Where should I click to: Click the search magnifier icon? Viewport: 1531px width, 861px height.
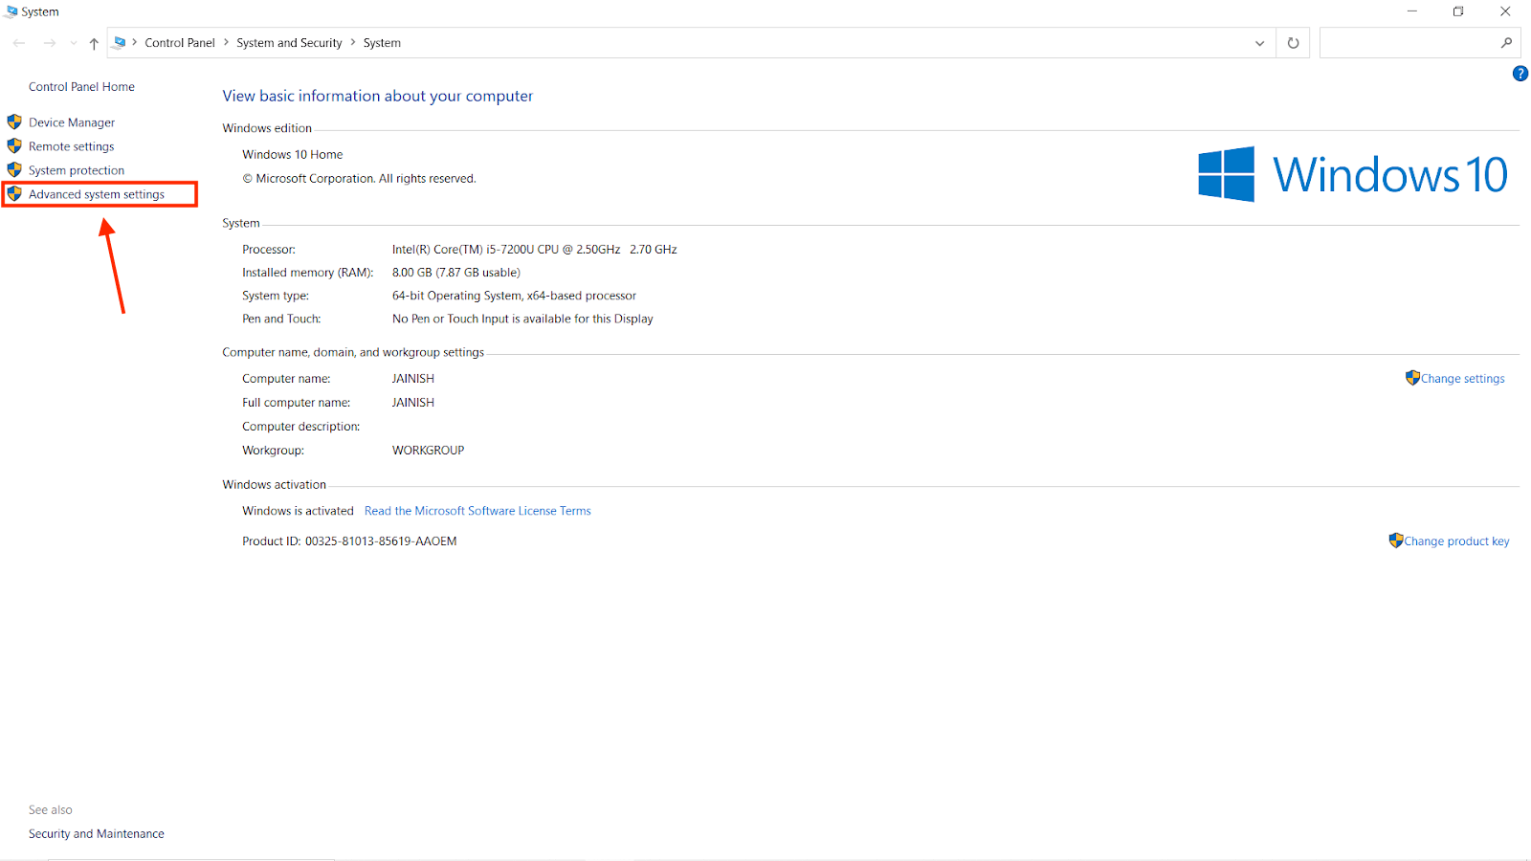(1506, 43)
